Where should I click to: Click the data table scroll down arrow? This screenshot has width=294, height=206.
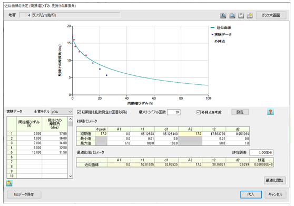(x=71, y=176)
